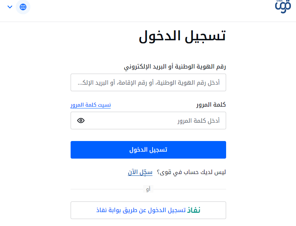Image resolution: width=296 pixels, height=226 pixels.
Task: Click the أو separator label
Action: [148, 189]
